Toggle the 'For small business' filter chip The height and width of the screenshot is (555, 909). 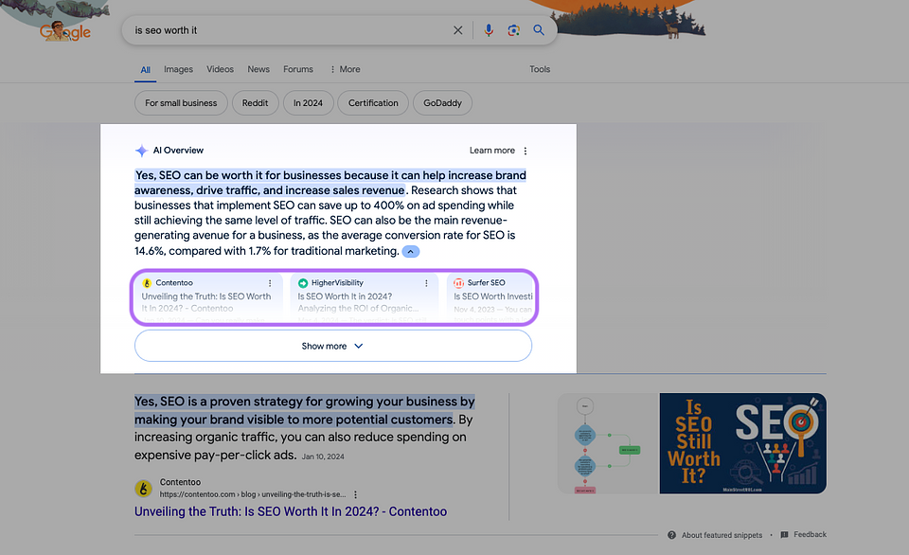point(180,102)
